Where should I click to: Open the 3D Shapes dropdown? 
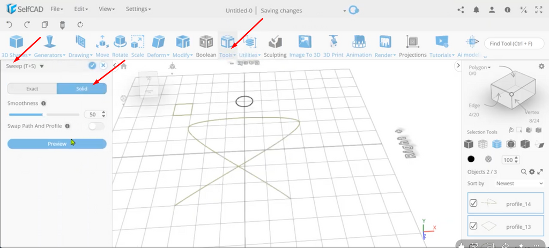coord(16,46)
